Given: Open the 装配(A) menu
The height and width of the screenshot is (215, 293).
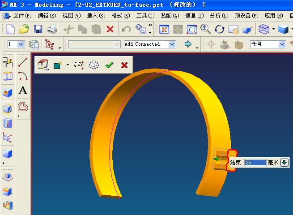Looking at the screenshot, I should (x=170, y=16).
